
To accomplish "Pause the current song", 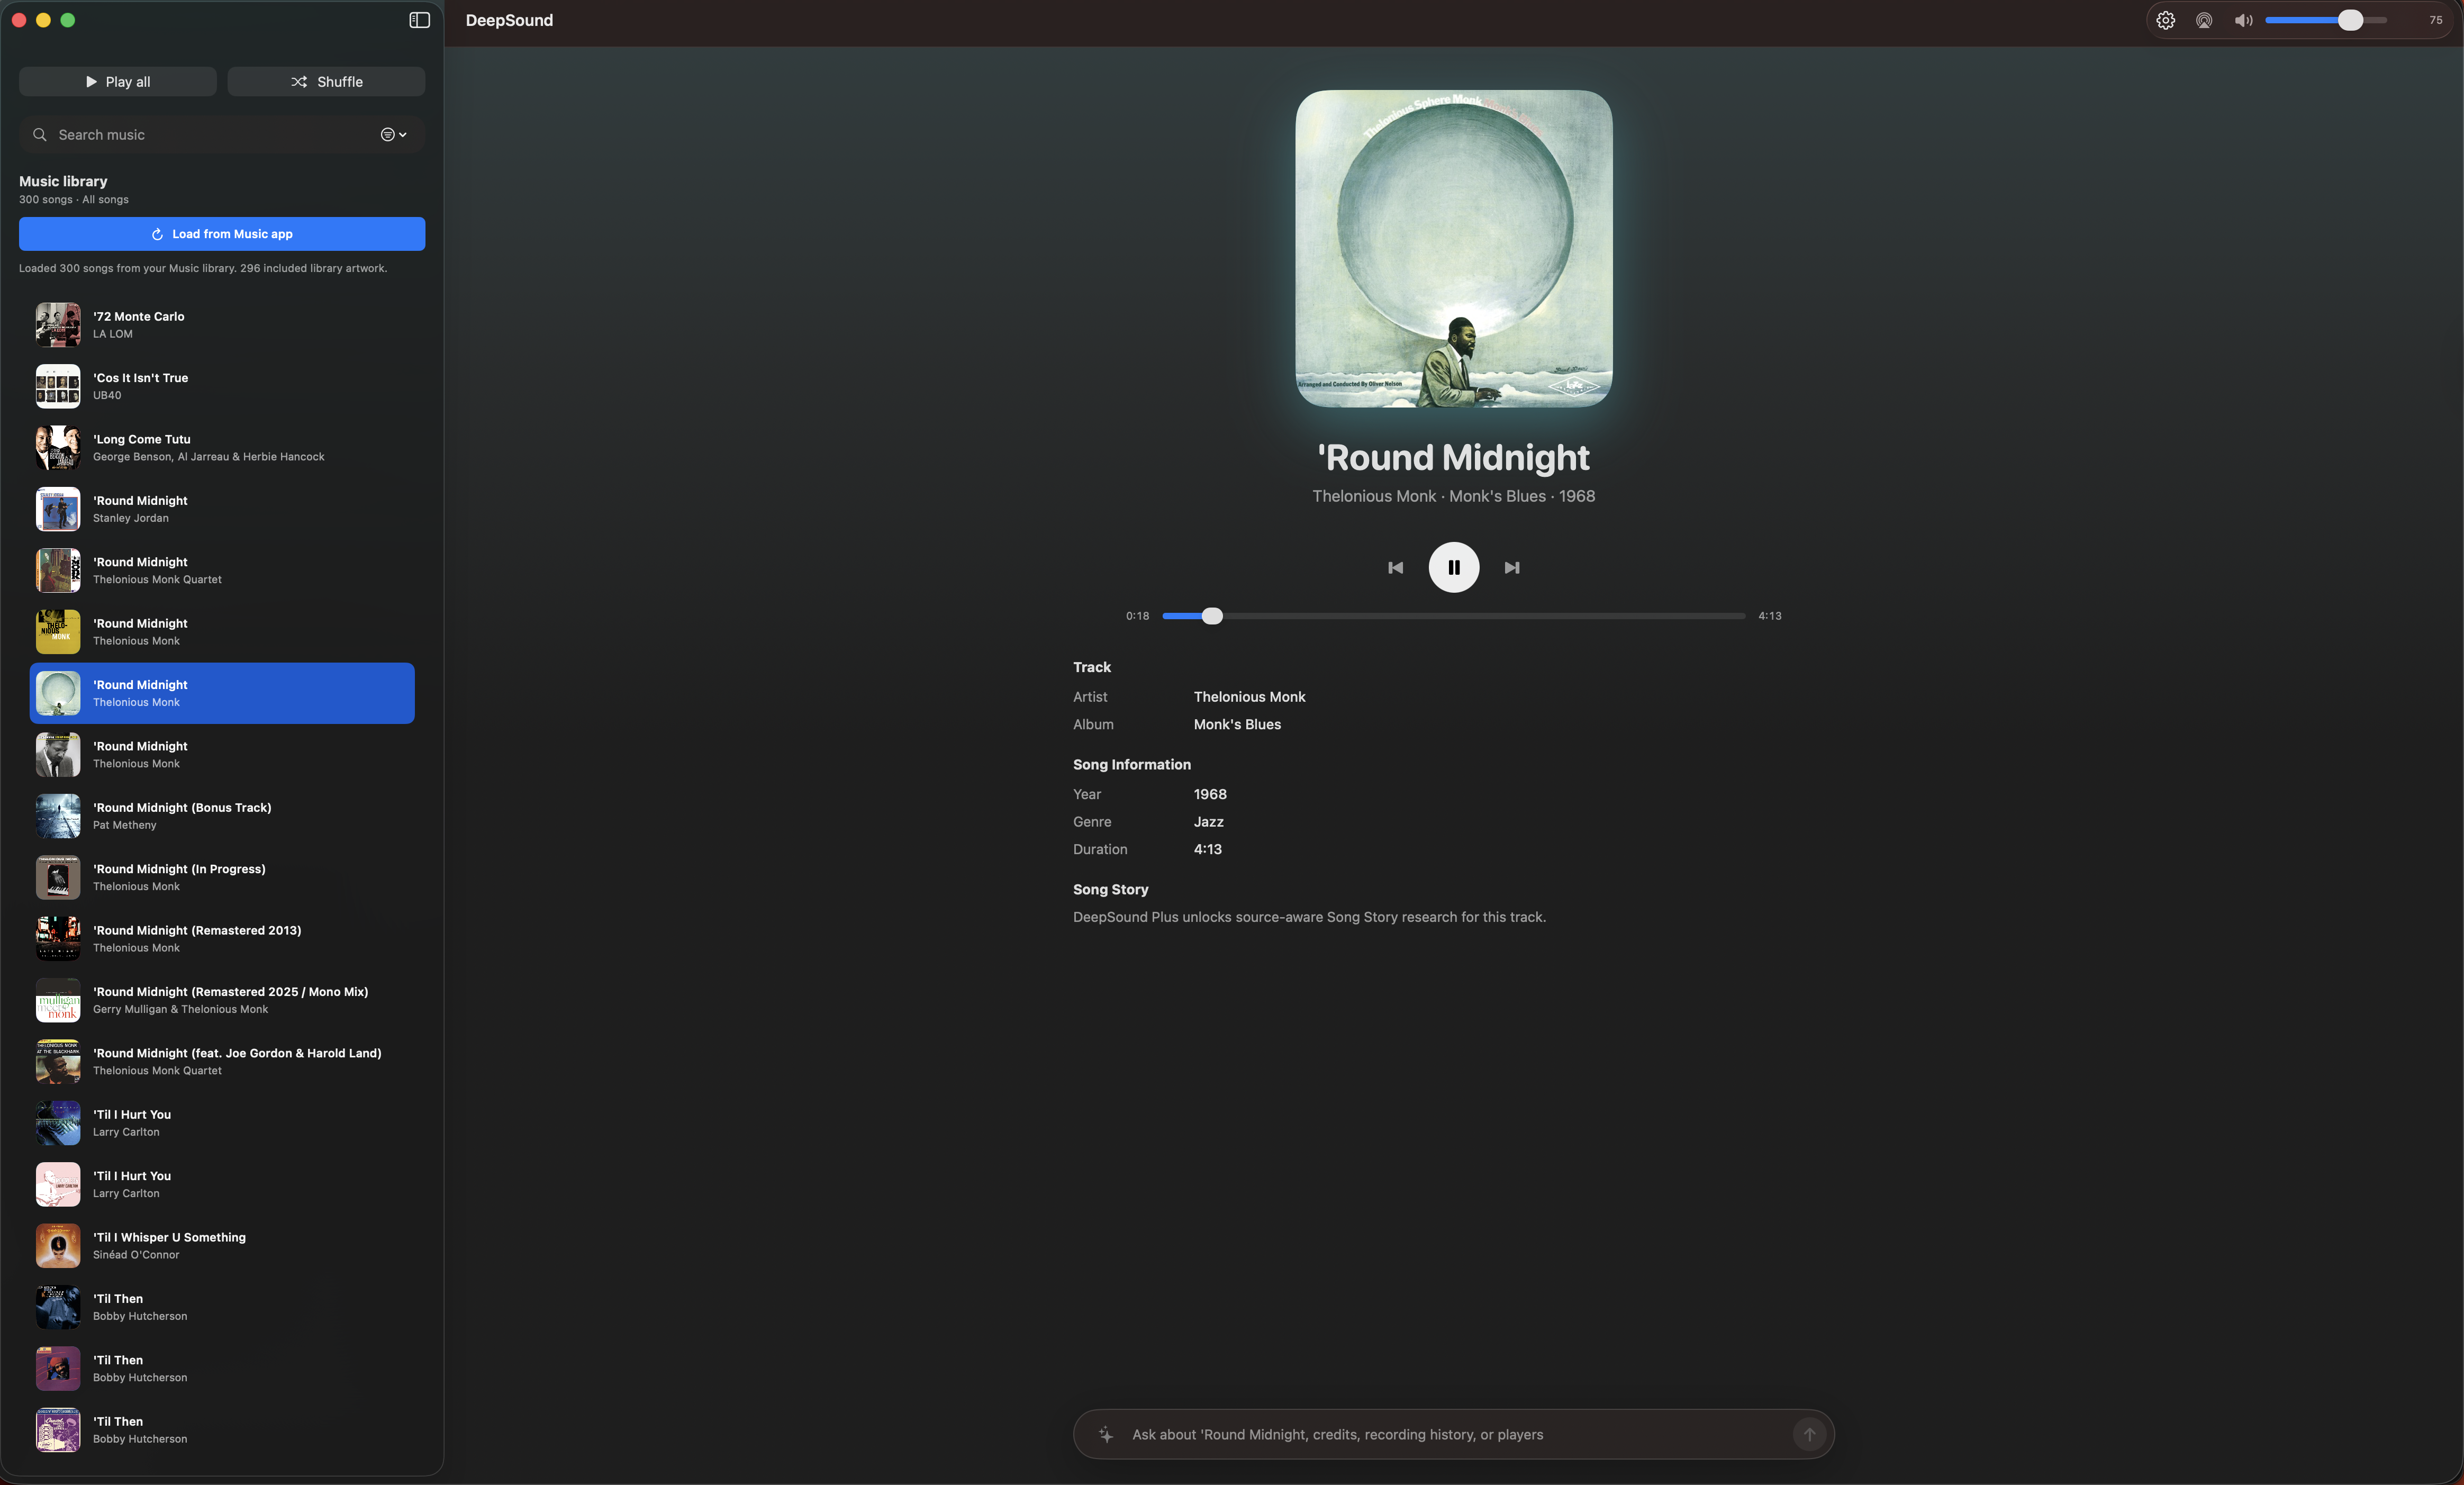I will (x=1453, y=568).
